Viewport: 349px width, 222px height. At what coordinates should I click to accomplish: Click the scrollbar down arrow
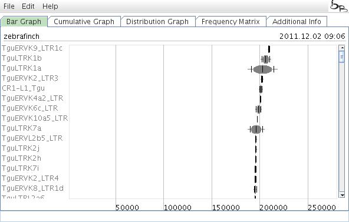pyautogui.click(x=342, y=196)
